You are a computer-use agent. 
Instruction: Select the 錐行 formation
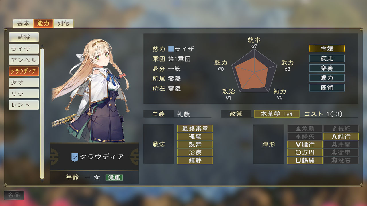tap(341, 136)
